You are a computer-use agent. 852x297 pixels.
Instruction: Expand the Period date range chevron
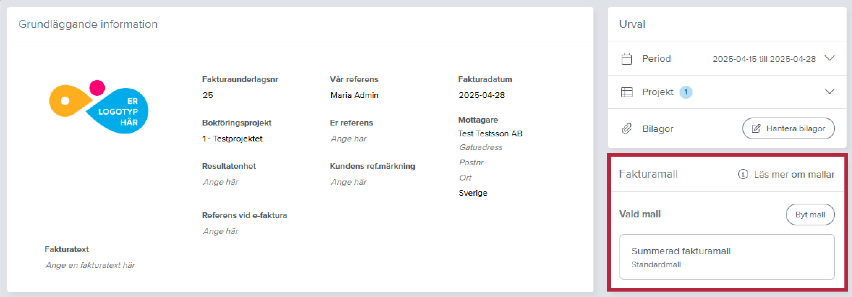pos(830,58)
